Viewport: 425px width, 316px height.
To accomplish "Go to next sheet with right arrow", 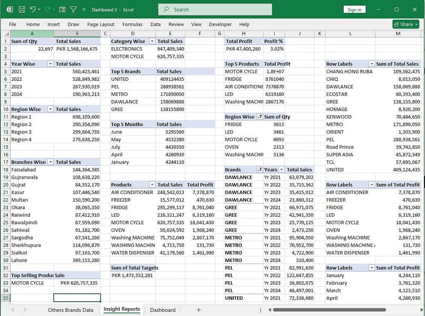I will click(x=25, y=310).
